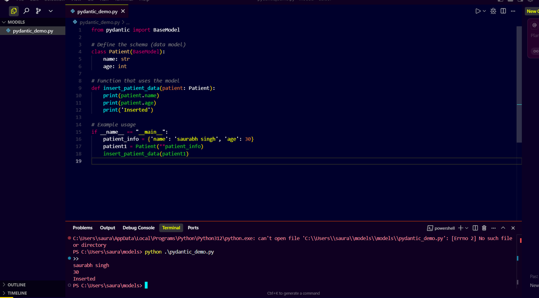The width and height of the screenshot is (539, 298).
Task: Click the terminal scrollbar red error marker
Action: tap(520, 241)
